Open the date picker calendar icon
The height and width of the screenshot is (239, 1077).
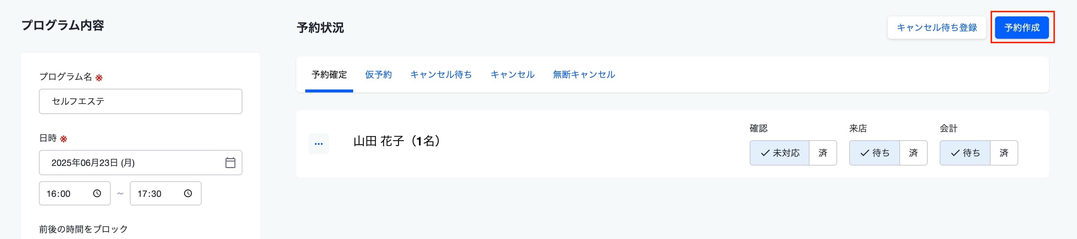230,163
